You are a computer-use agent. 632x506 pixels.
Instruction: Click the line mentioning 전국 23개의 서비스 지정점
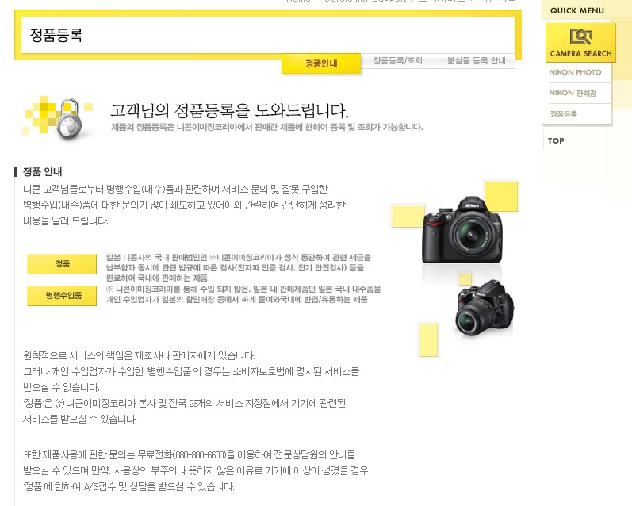tap(184, 403)
